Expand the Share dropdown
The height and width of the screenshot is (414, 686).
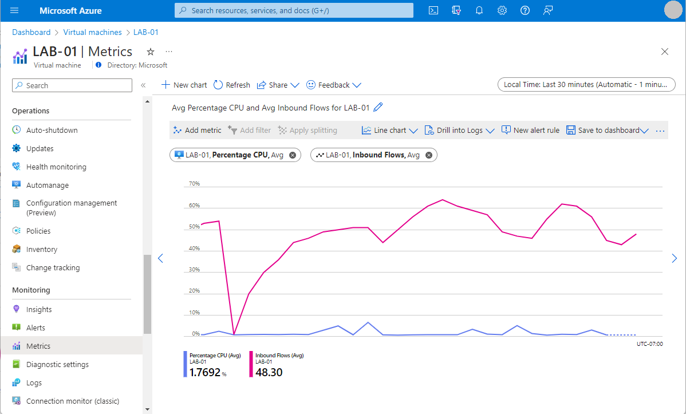tap(278, 85)
